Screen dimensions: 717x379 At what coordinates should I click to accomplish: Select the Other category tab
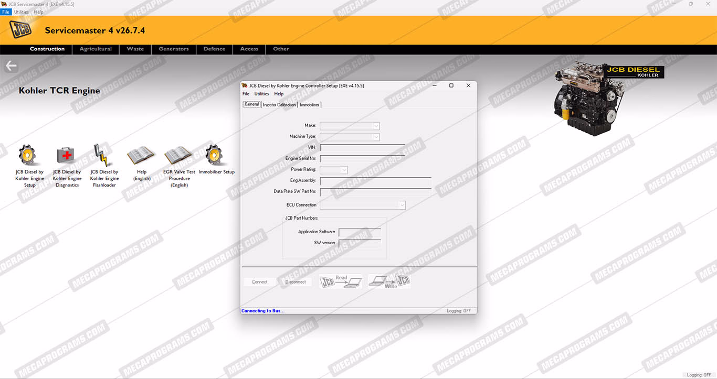coord(281,49)
